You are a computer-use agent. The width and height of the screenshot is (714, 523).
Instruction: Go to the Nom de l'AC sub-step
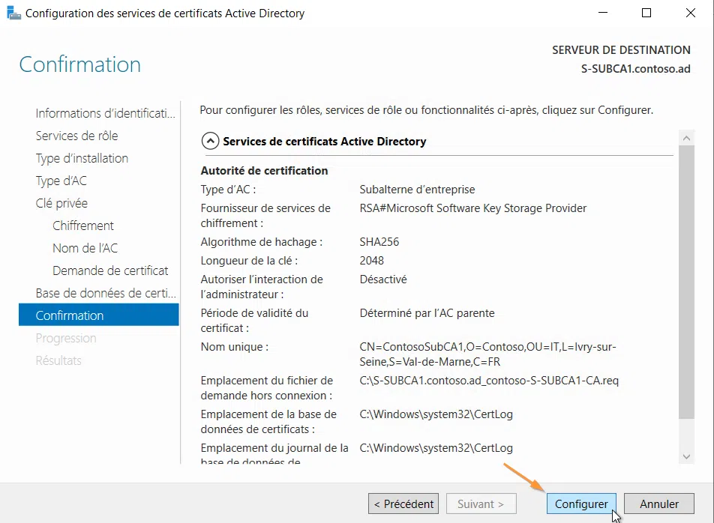click(x=85, y=248)
